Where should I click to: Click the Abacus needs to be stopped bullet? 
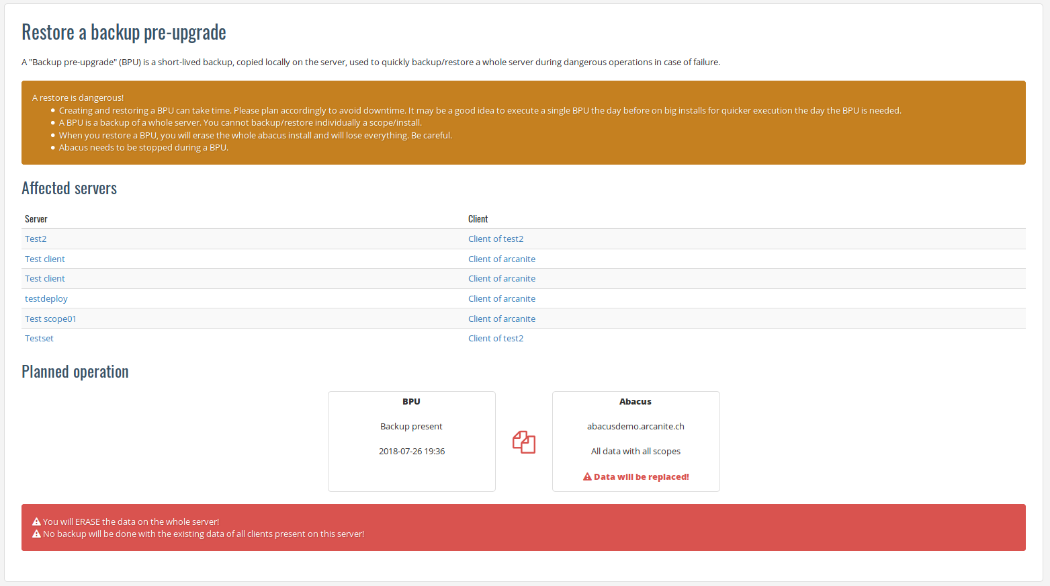(144, 147)
